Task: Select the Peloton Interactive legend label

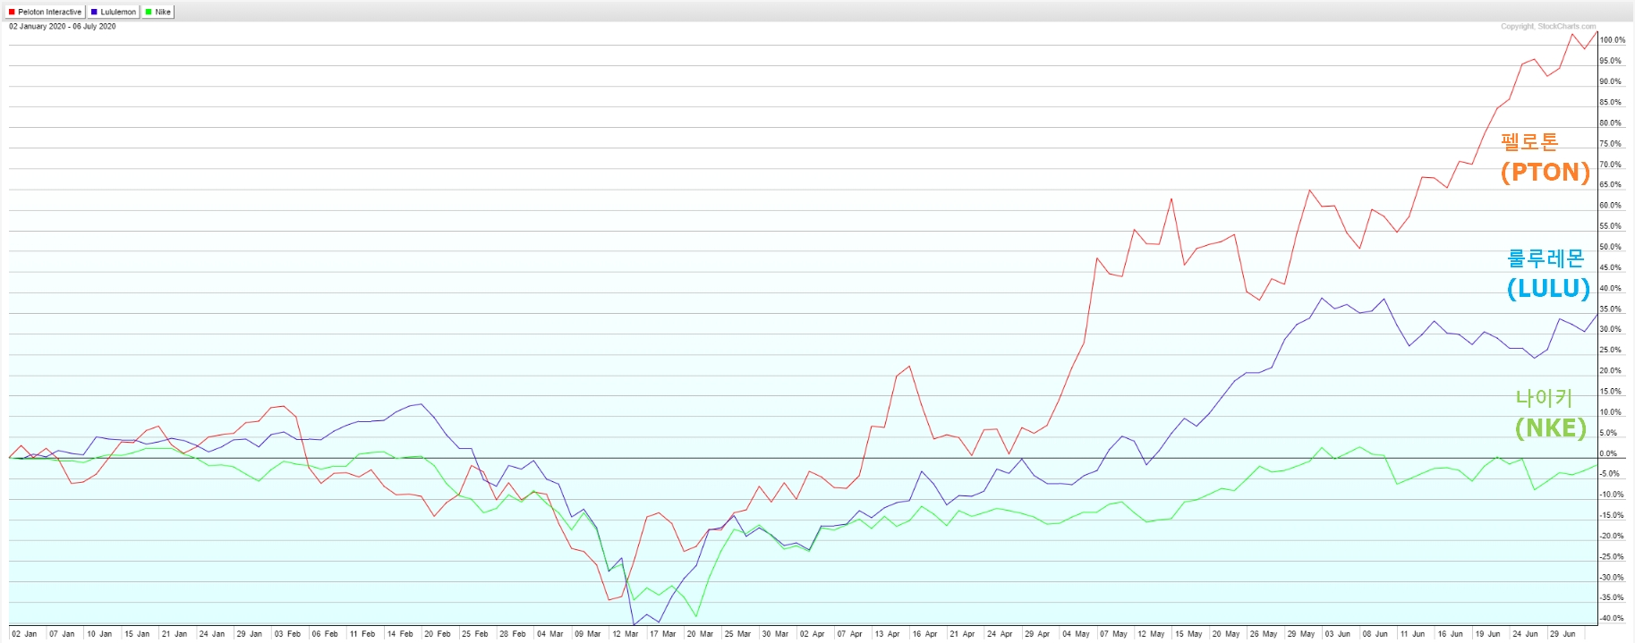Action: [50, 13]
